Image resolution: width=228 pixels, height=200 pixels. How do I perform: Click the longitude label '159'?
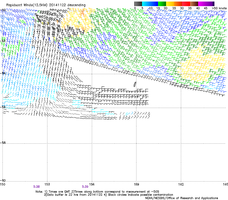136,184
